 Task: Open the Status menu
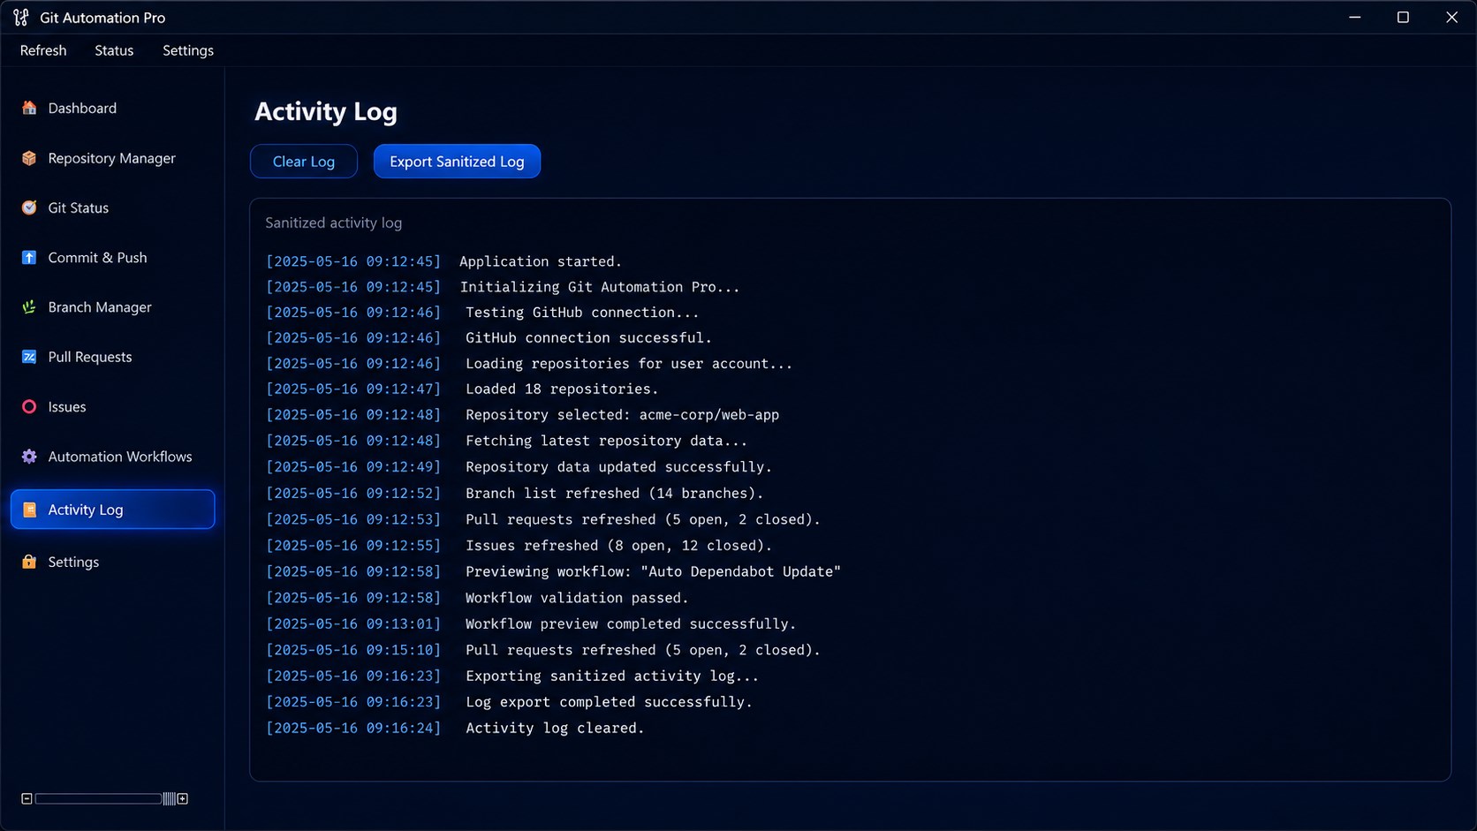(114, 50)
